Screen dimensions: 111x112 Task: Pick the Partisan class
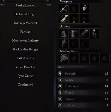pos(25,32)
